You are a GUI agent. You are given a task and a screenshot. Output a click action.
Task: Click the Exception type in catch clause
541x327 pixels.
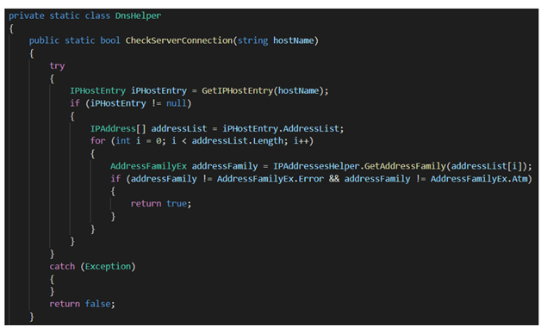point(108,267)
